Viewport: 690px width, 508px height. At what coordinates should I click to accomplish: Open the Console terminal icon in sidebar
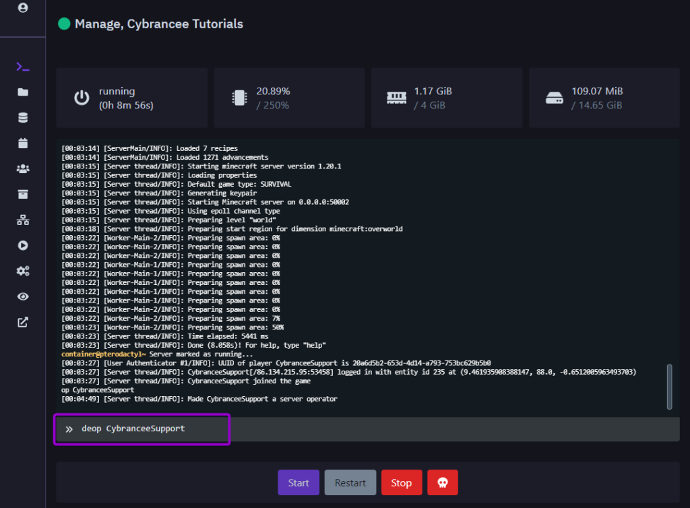[x=23, y=67]
